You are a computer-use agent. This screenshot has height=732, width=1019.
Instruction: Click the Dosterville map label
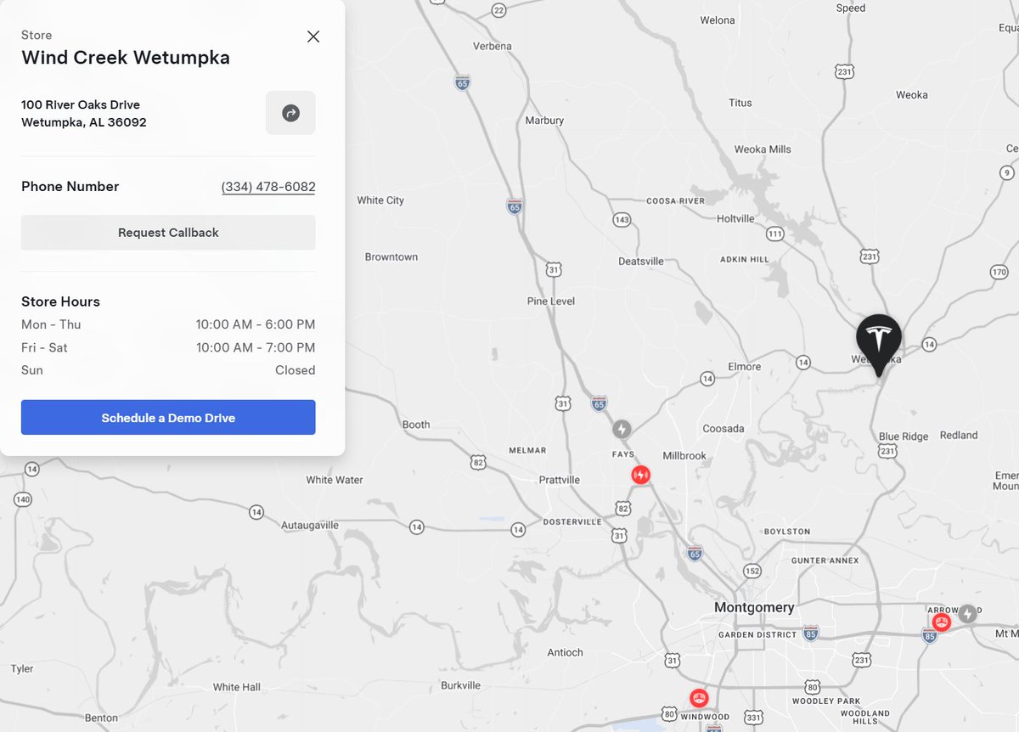[572, 521]
